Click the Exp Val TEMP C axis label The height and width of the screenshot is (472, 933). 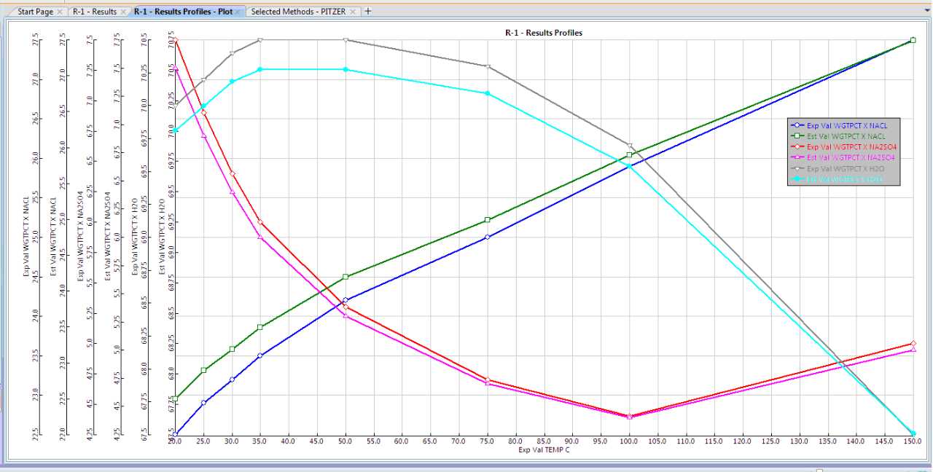coord(544,450)
